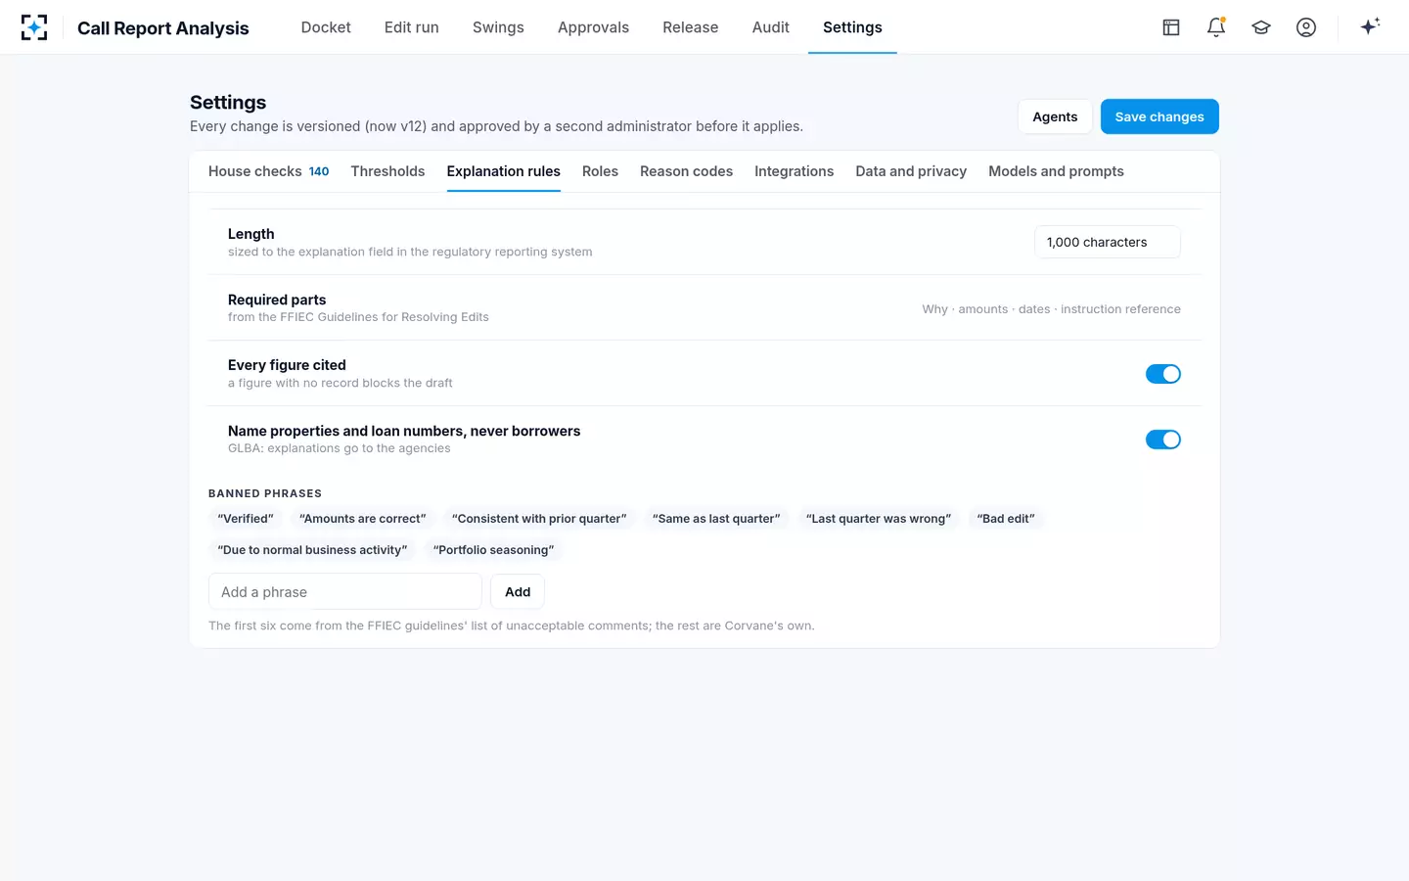Click the Call Report Analysis logo icon
The height and width of the screenshot is (881, 1409).
(34, 27)
